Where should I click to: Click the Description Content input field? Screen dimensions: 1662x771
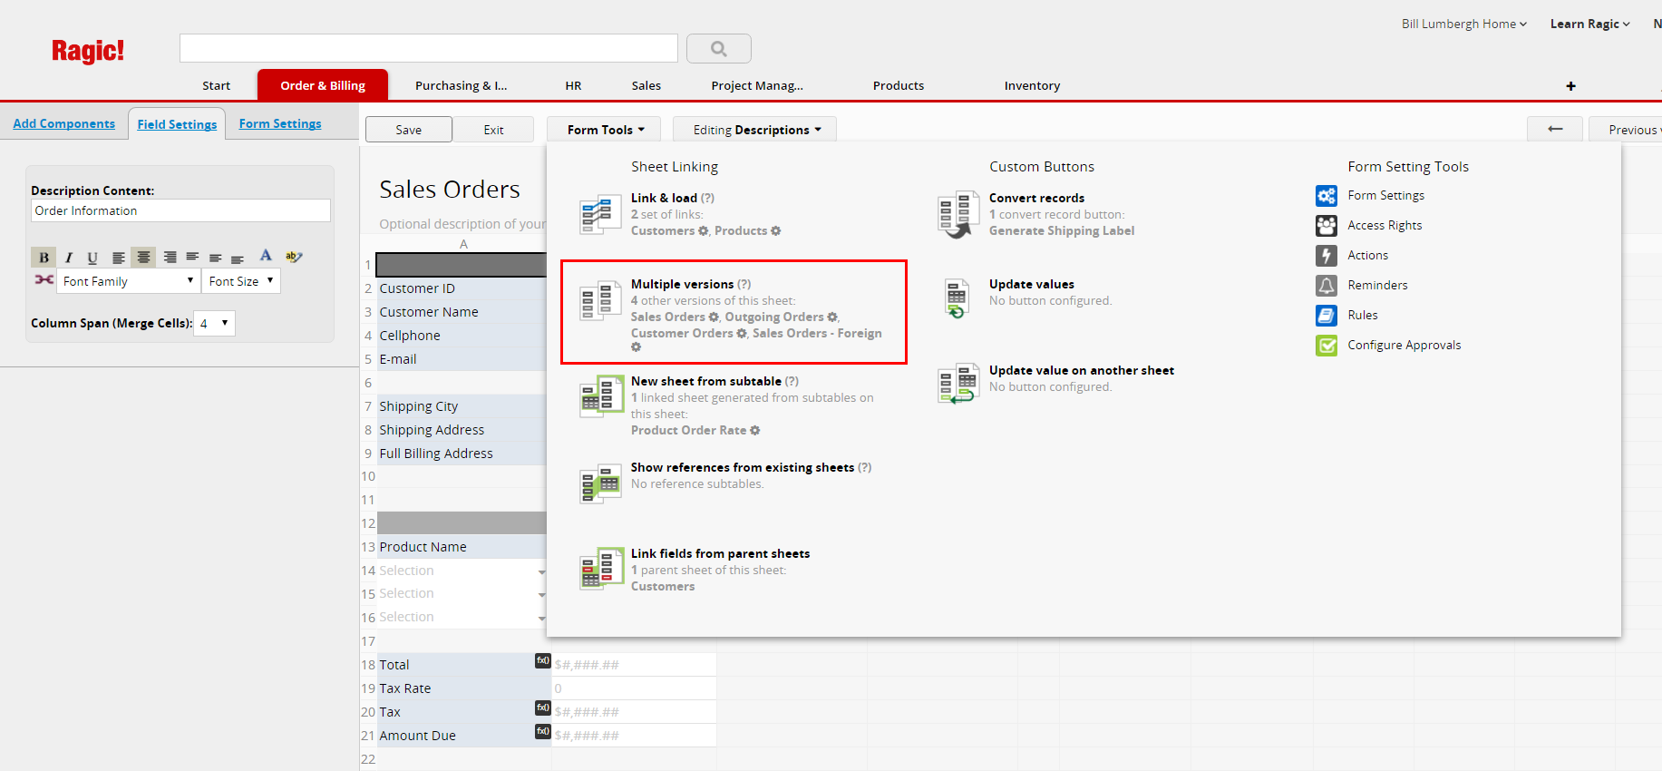pos(180,210)
